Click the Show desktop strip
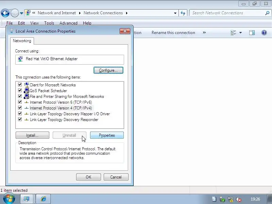This screenshot has width=272, height=204. pyautogui.click(x=269, y=199)
